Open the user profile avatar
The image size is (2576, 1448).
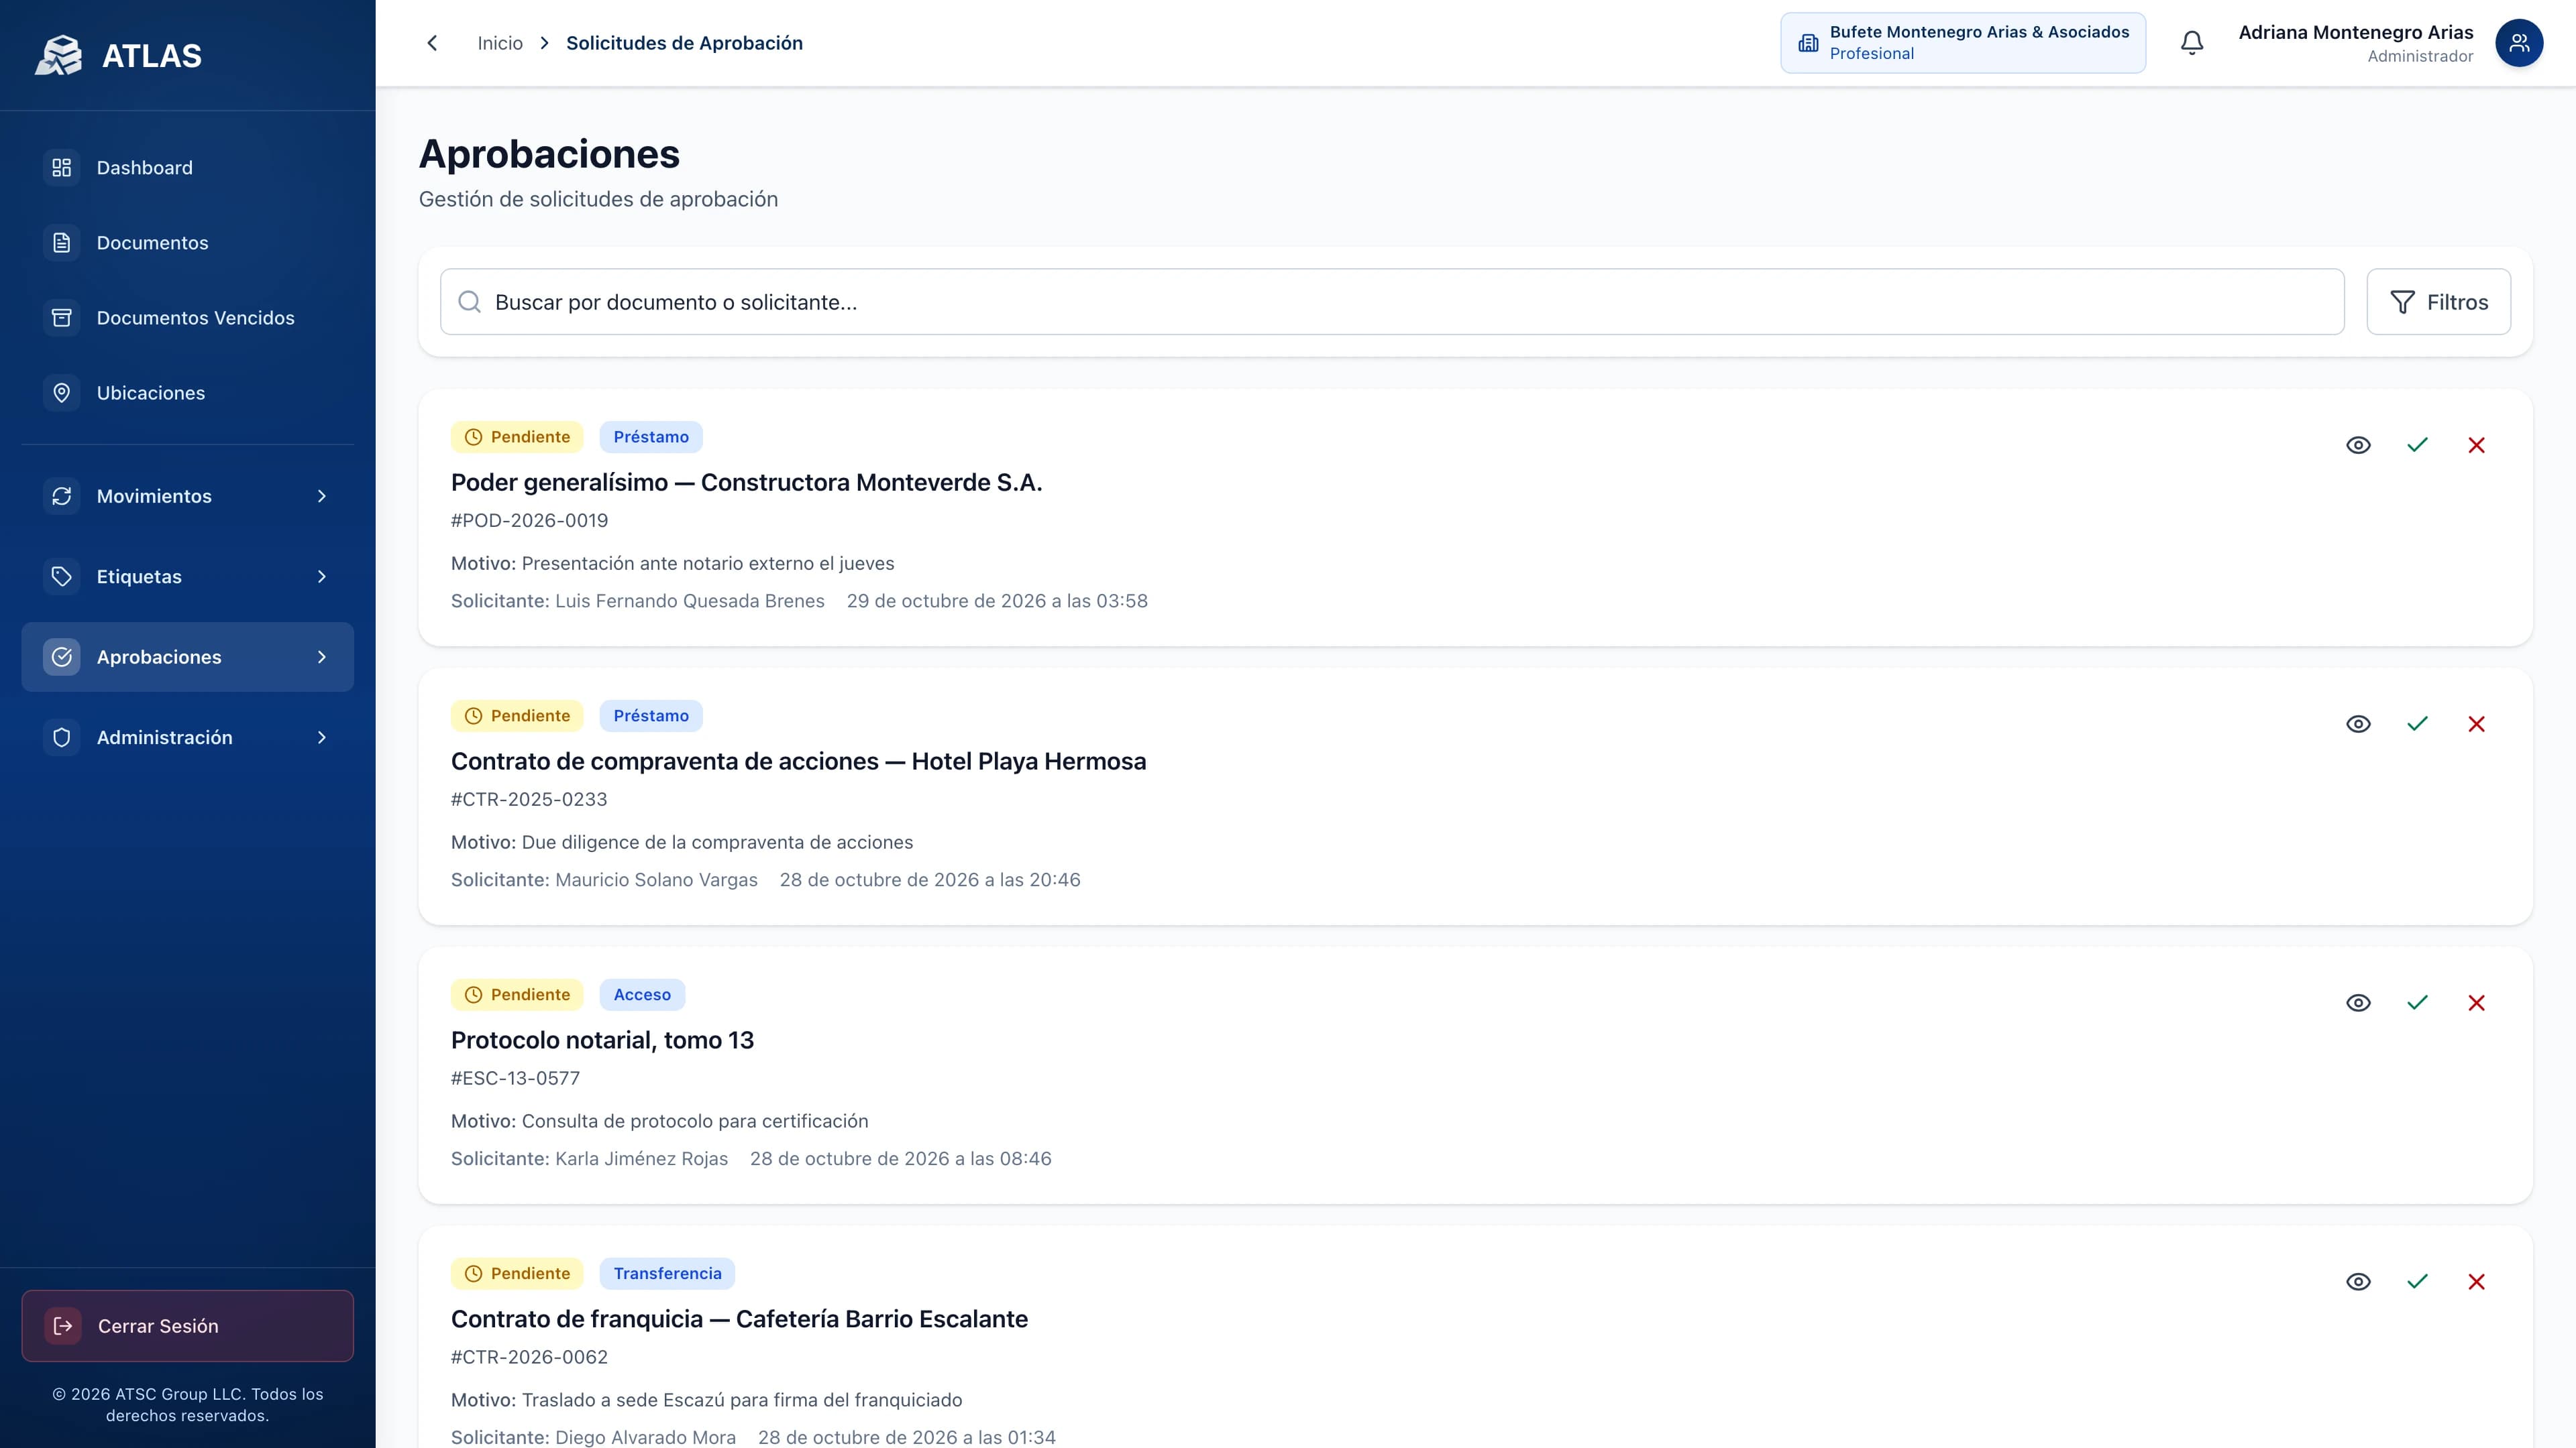[2519, 43]
